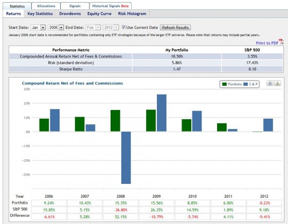Click the PDF icon next to Print to PDF

point(281,42)
